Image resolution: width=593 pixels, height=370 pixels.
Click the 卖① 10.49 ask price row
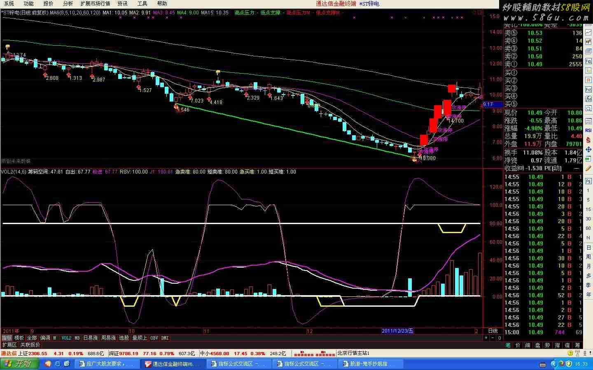click(543, 64)
